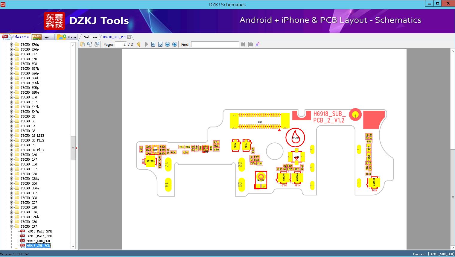Select the TECNO LE6 folder
Image resolution: width=455 pixels, height=257 pixels.
coord(29,222)
